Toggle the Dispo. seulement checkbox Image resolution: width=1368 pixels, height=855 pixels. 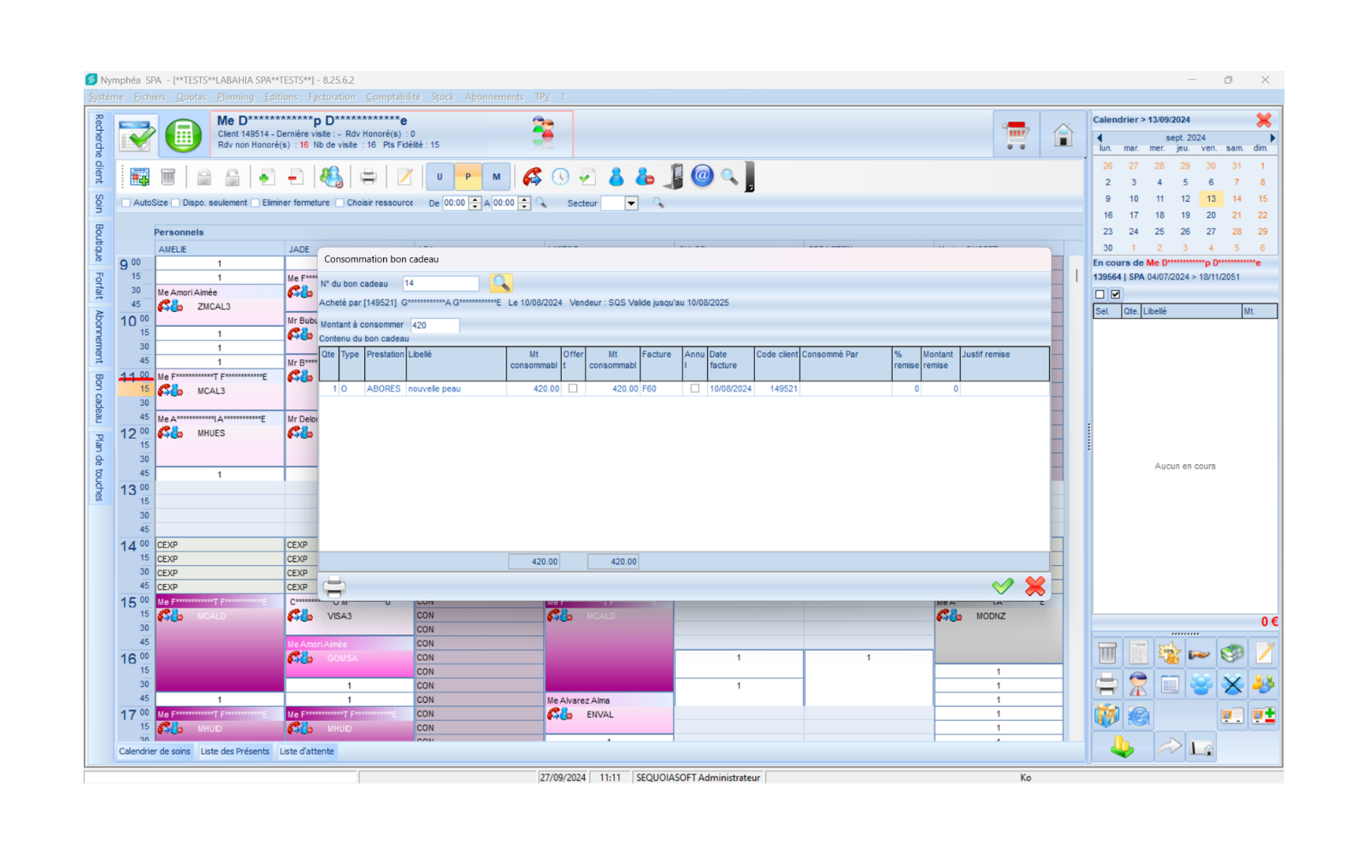(175, 203)
